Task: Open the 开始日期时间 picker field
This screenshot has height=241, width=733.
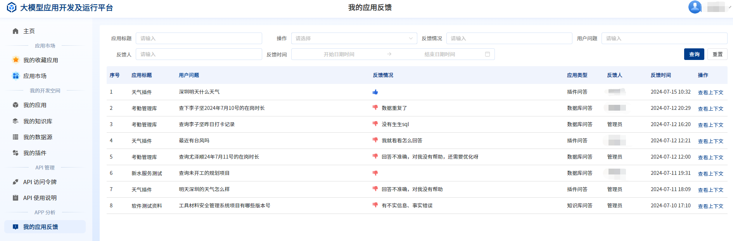Action: (x=339, y=54)
